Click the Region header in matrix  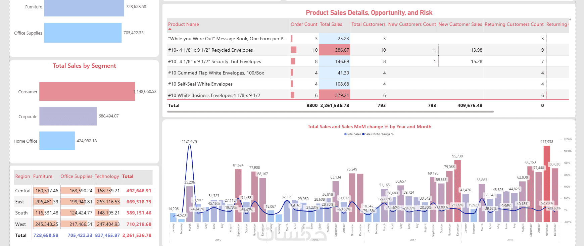point(22,176)
